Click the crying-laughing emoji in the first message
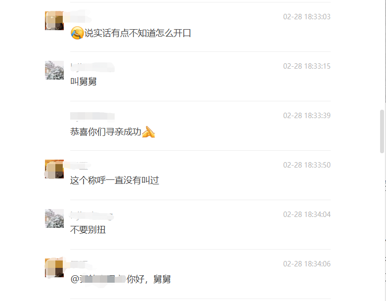This screenshot has height=301, width=386. coord(77,33)
